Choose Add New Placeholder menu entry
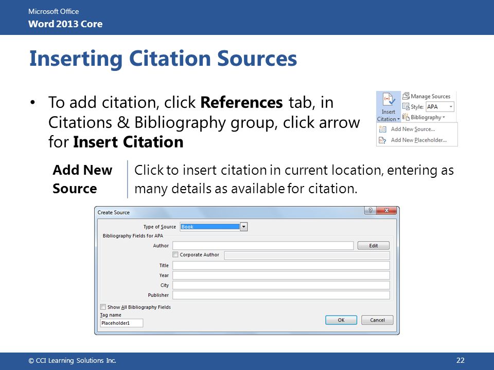Image resolution: width=494 pixels, height=370 pixels. coord(417,140)
